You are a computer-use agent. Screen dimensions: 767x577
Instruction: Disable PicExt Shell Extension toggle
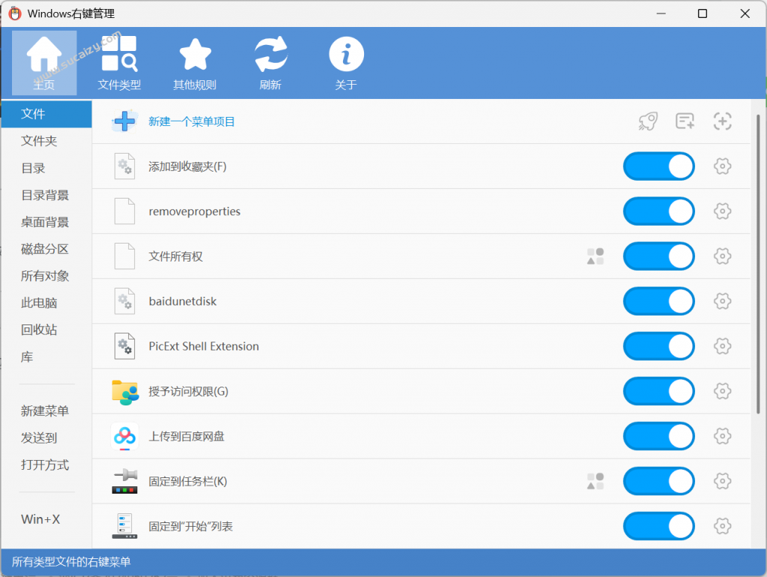point(659,346)
